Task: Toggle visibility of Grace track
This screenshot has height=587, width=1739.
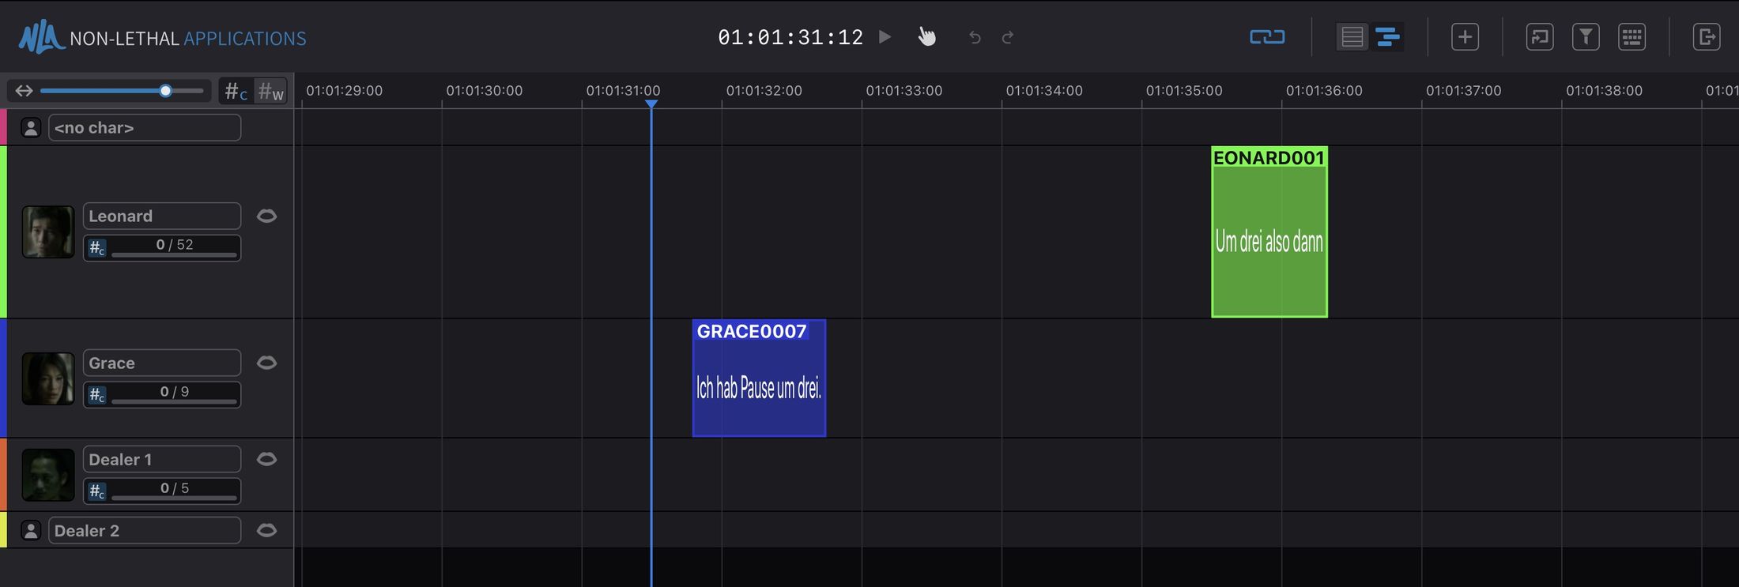Action: [x=267, y=363]
